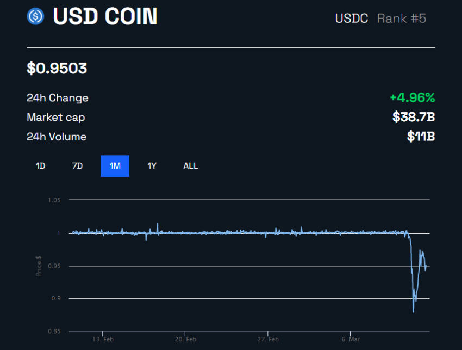The width and height of the screenshot is (462, 350).
Task: Click the +4.96% change value
Action: pyautogui.click(x=413, y=97)
